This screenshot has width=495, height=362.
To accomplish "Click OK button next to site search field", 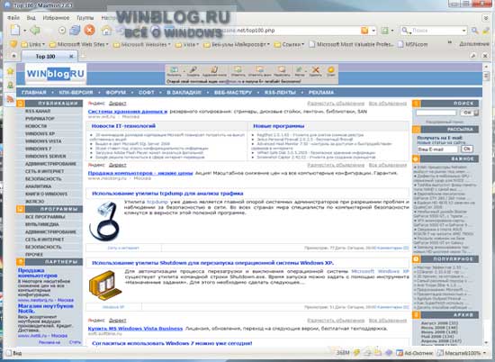I will pos(469,113).
